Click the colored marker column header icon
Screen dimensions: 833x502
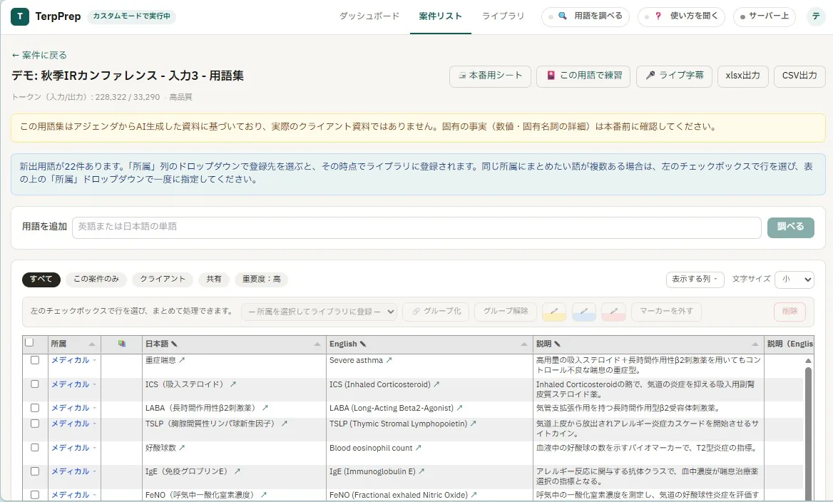pos(122,344)
